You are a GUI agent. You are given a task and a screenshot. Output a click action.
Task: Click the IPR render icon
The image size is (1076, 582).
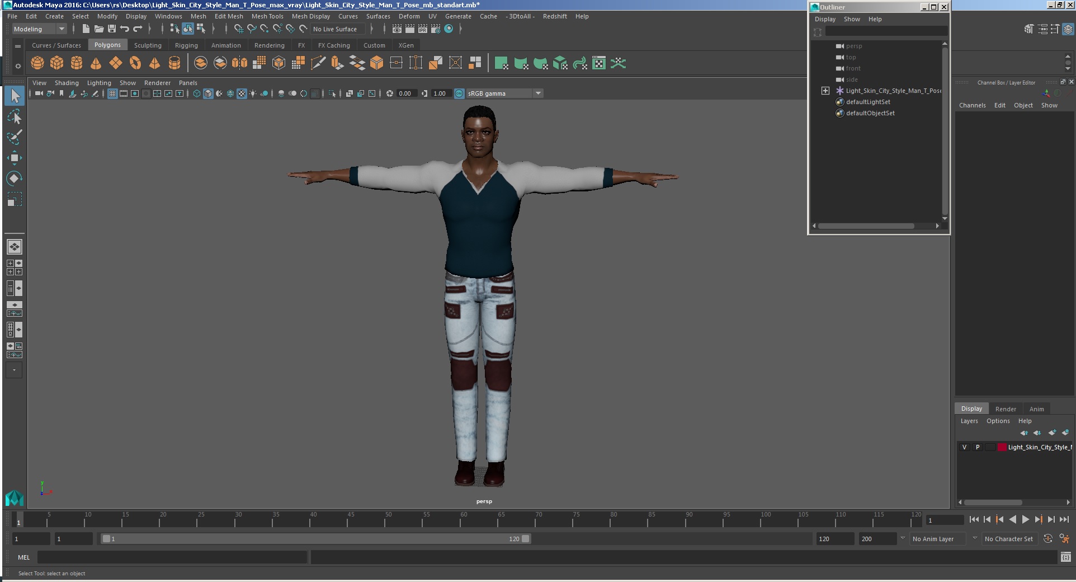[423, 29]
